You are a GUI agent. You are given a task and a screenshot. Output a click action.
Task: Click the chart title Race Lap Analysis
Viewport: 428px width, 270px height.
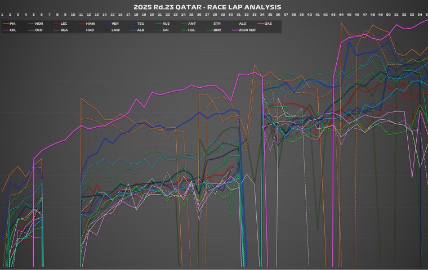point(215,7)
